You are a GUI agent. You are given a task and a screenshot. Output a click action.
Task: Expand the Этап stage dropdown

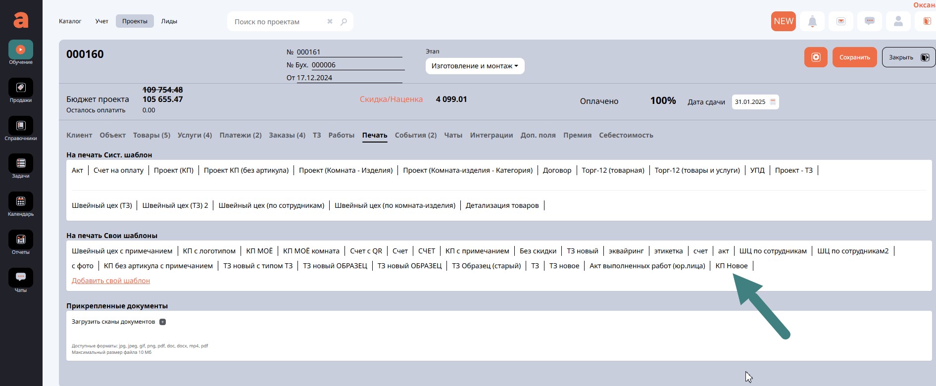[x=474, y=66]
